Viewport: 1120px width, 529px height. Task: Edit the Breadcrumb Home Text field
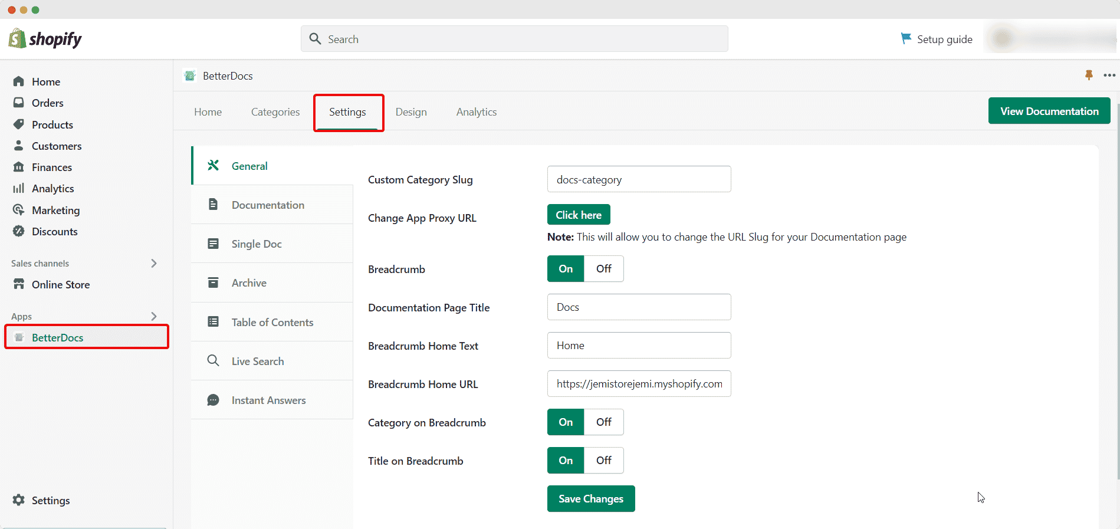[x=639, y=345]
